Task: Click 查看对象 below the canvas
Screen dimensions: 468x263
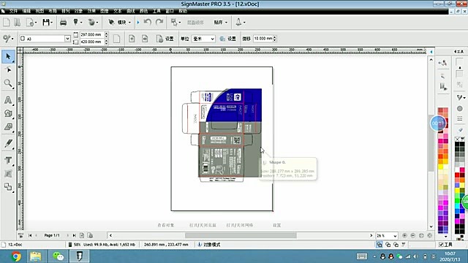Action: coord(166,225)
